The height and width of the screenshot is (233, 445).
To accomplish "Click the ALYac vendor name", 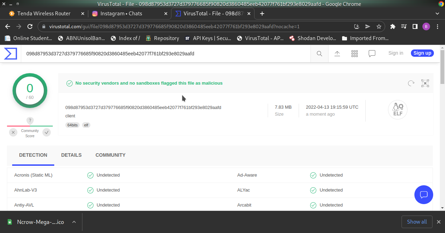I will coord(244,190).
